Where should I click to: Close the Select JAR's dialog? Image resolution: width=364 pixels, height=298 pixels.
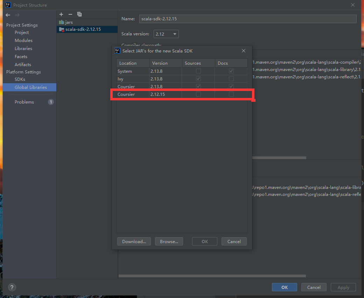(244, 51)
